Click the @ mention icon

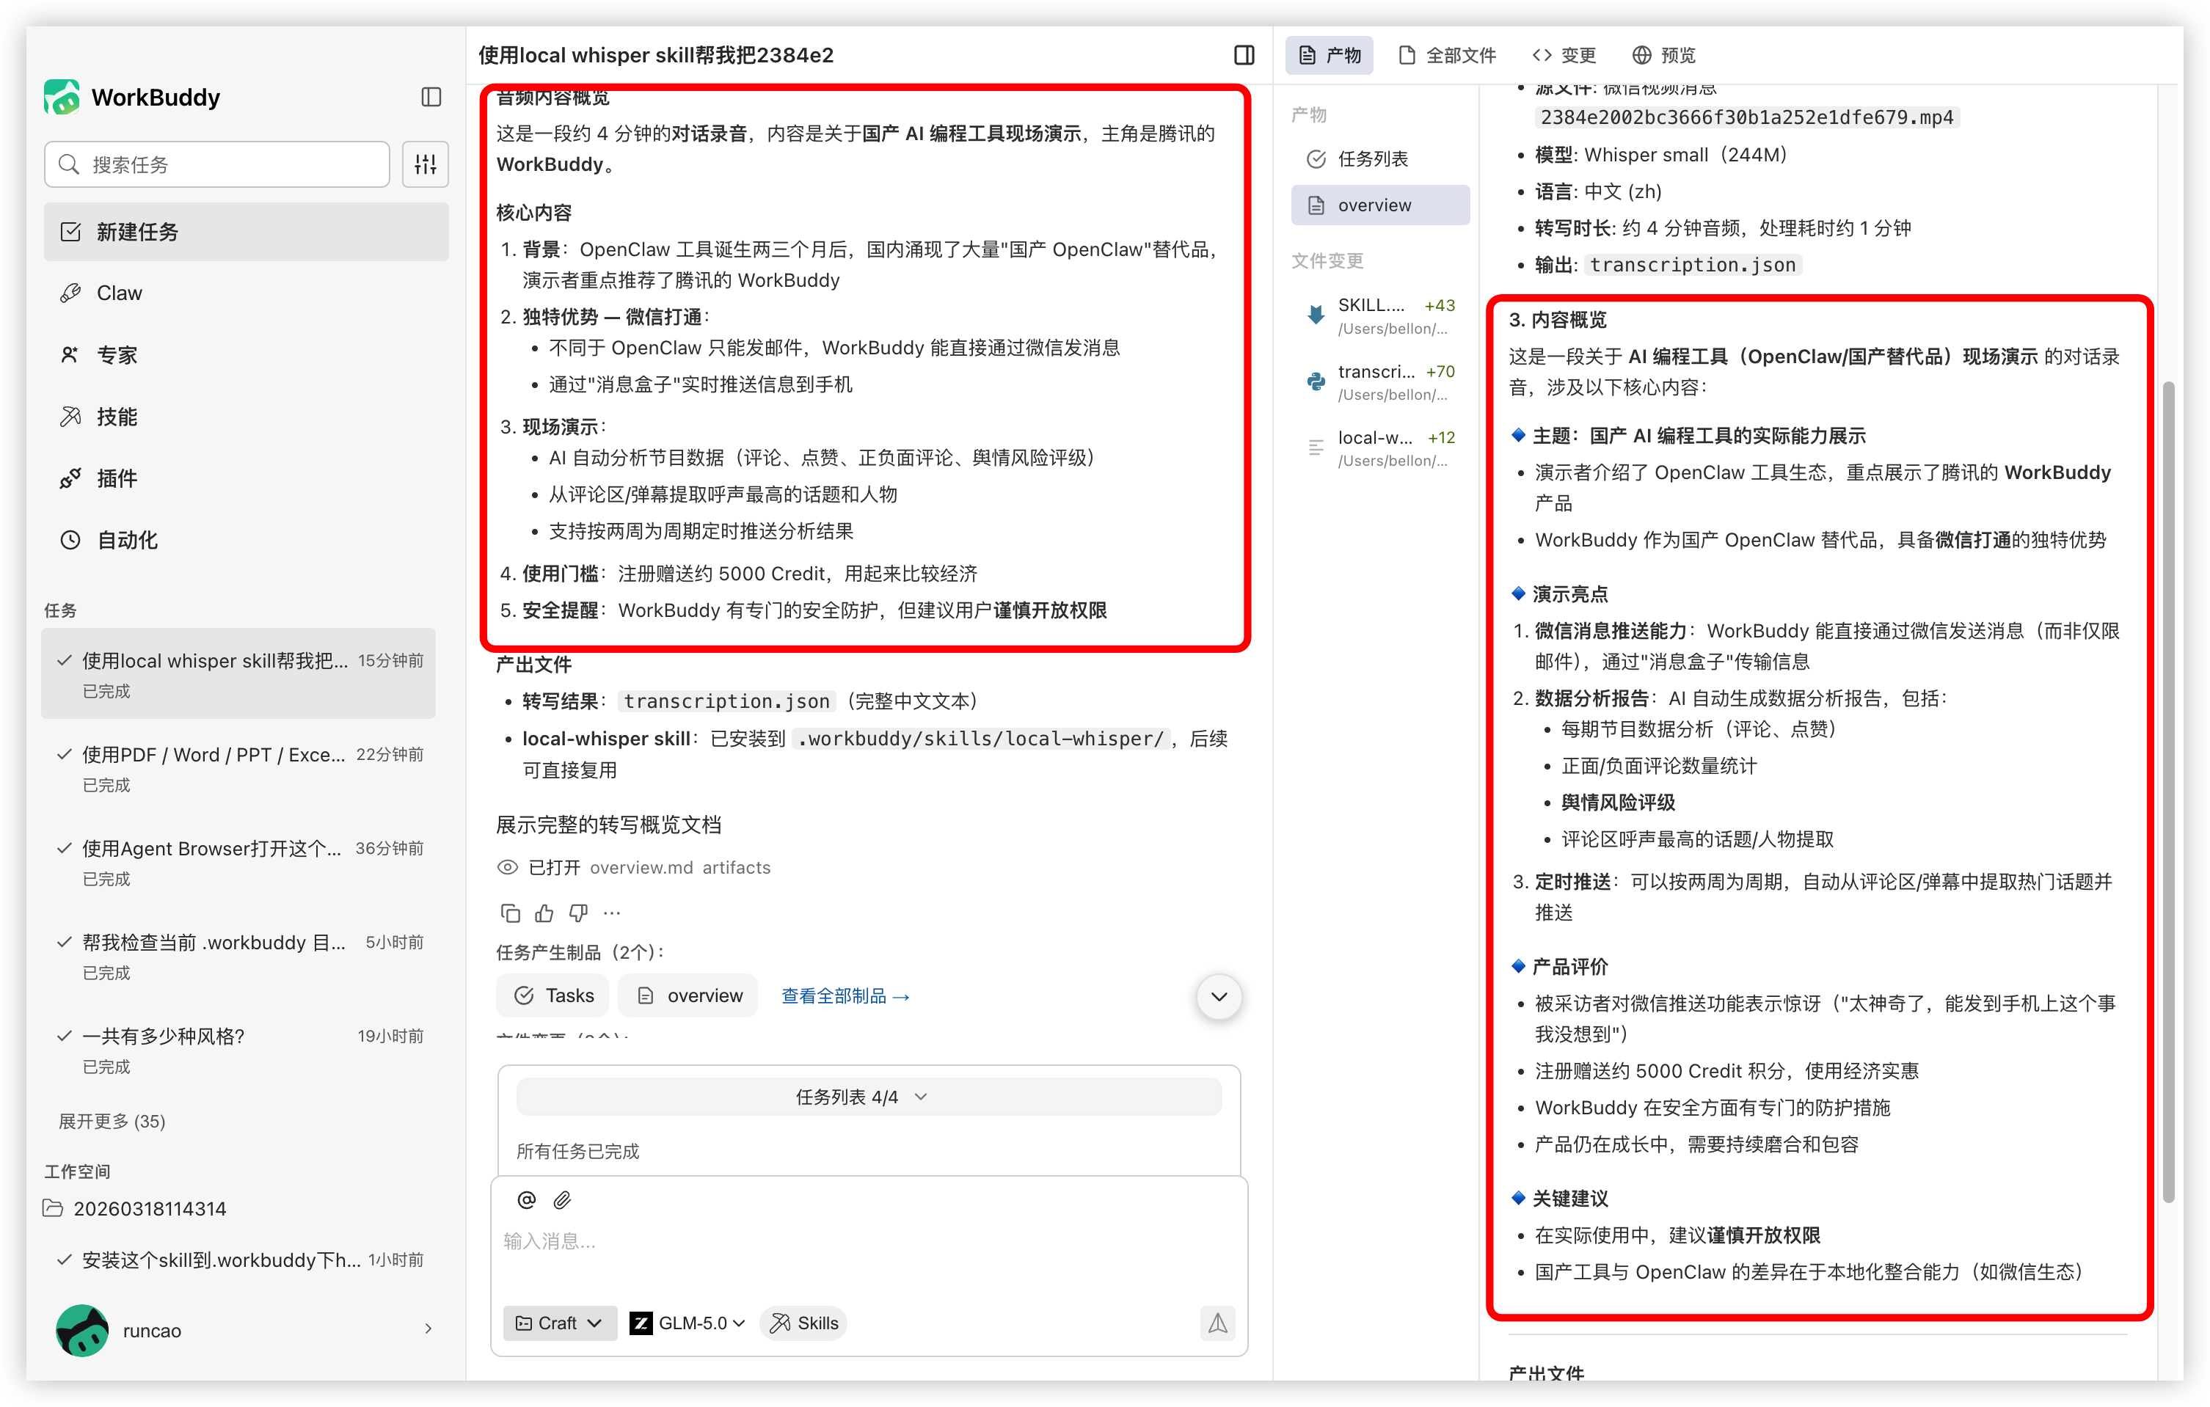tap(527, 1199)
